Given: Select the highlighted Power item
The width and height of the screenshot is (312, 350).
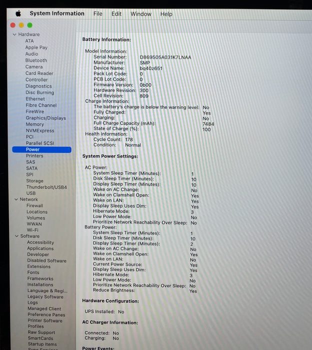Looking at the screenshot, I should 41,149.
